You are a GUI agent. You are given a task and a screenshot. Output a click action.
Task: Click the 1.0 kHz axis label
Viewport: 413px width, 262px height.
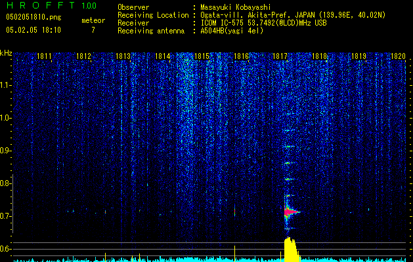5,118
